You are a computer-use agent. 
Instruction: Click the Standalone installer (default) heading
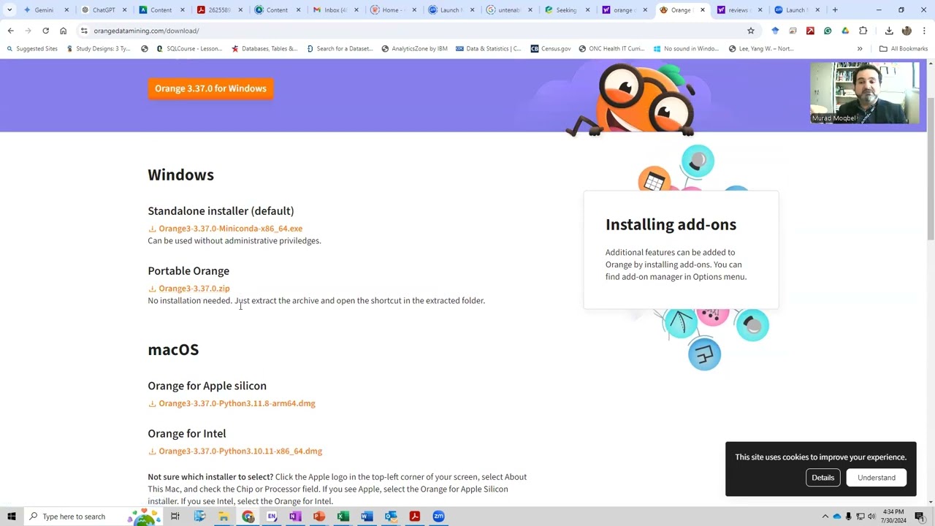point(221,211)
